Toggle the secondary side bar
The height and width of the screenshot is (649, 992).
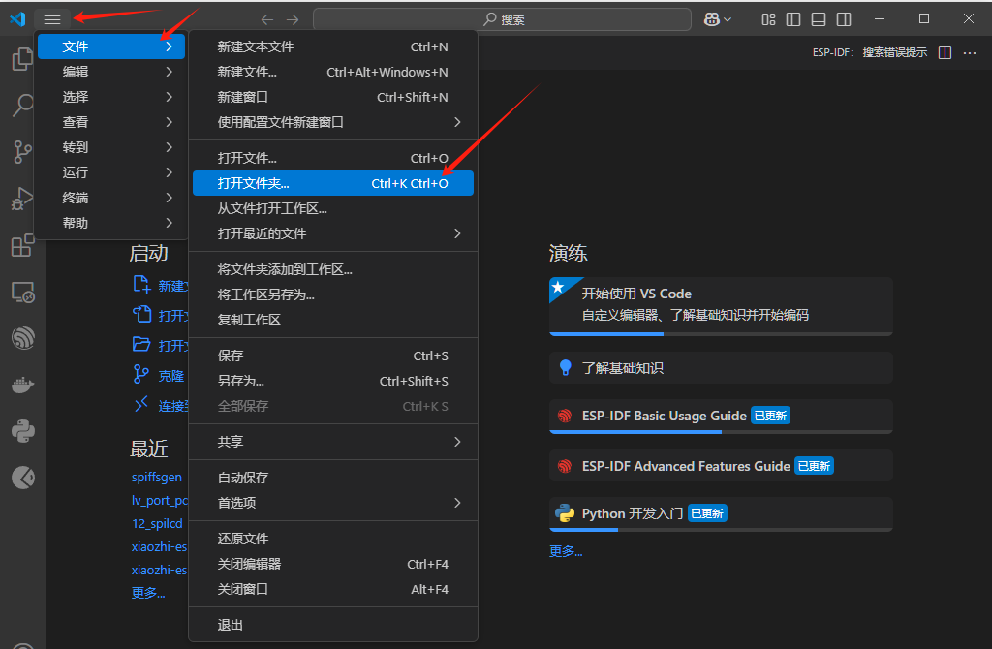[x=845, y=18]
